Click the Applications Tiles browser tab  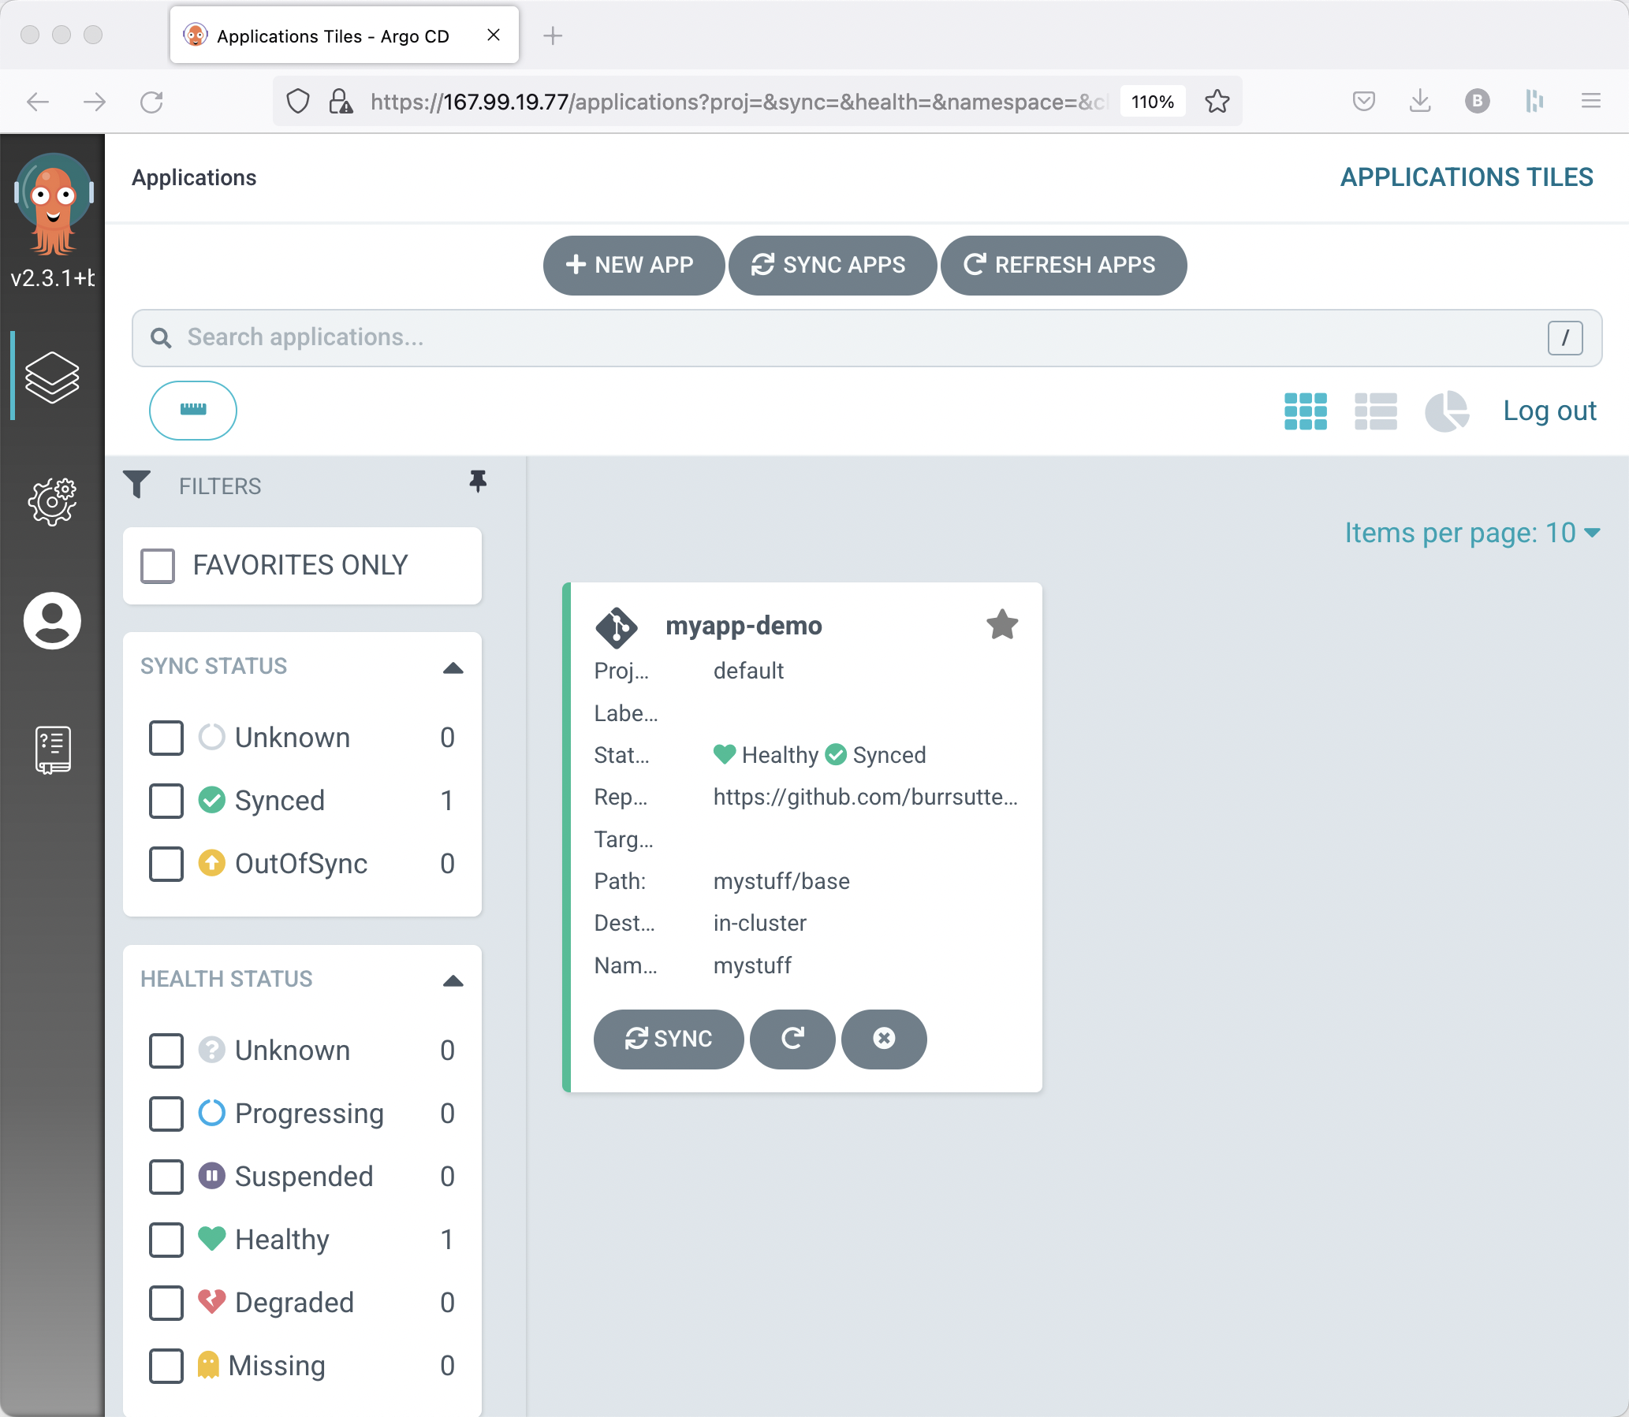[x=332, y=36]
